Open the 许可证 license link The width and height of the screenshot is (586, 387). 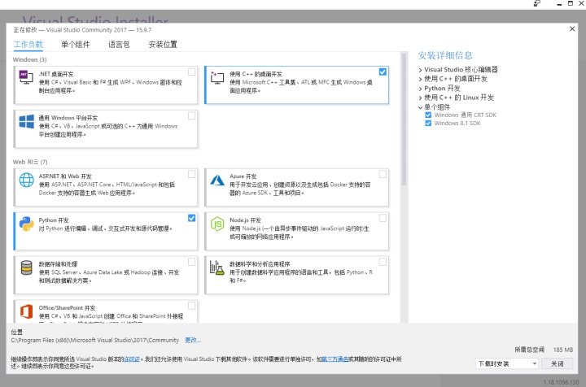click(x=132, y=359)
